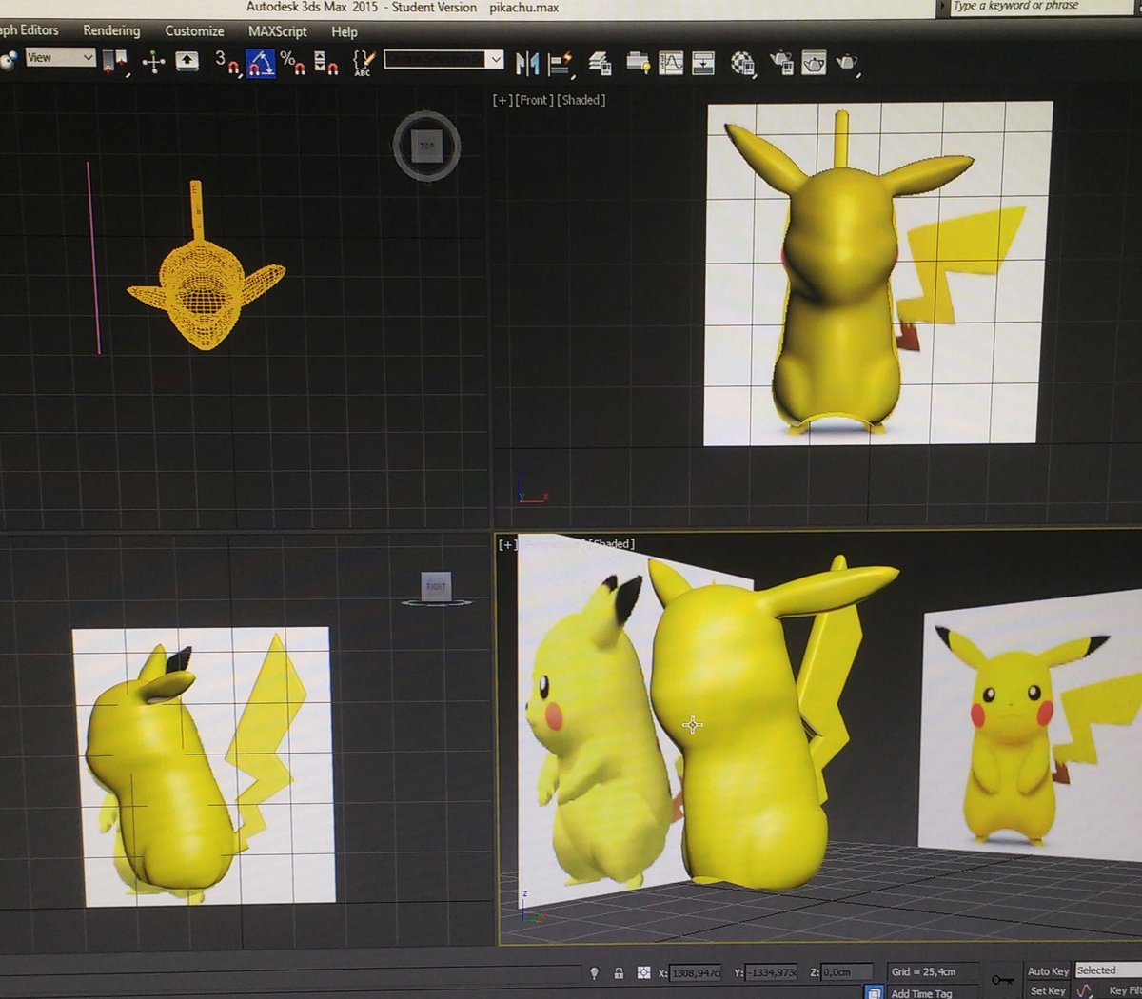Image resolution: width=1142 pixels, height=999 pixels.
Task: Open the Rendered Frame Window
Action: click(814, 64)
